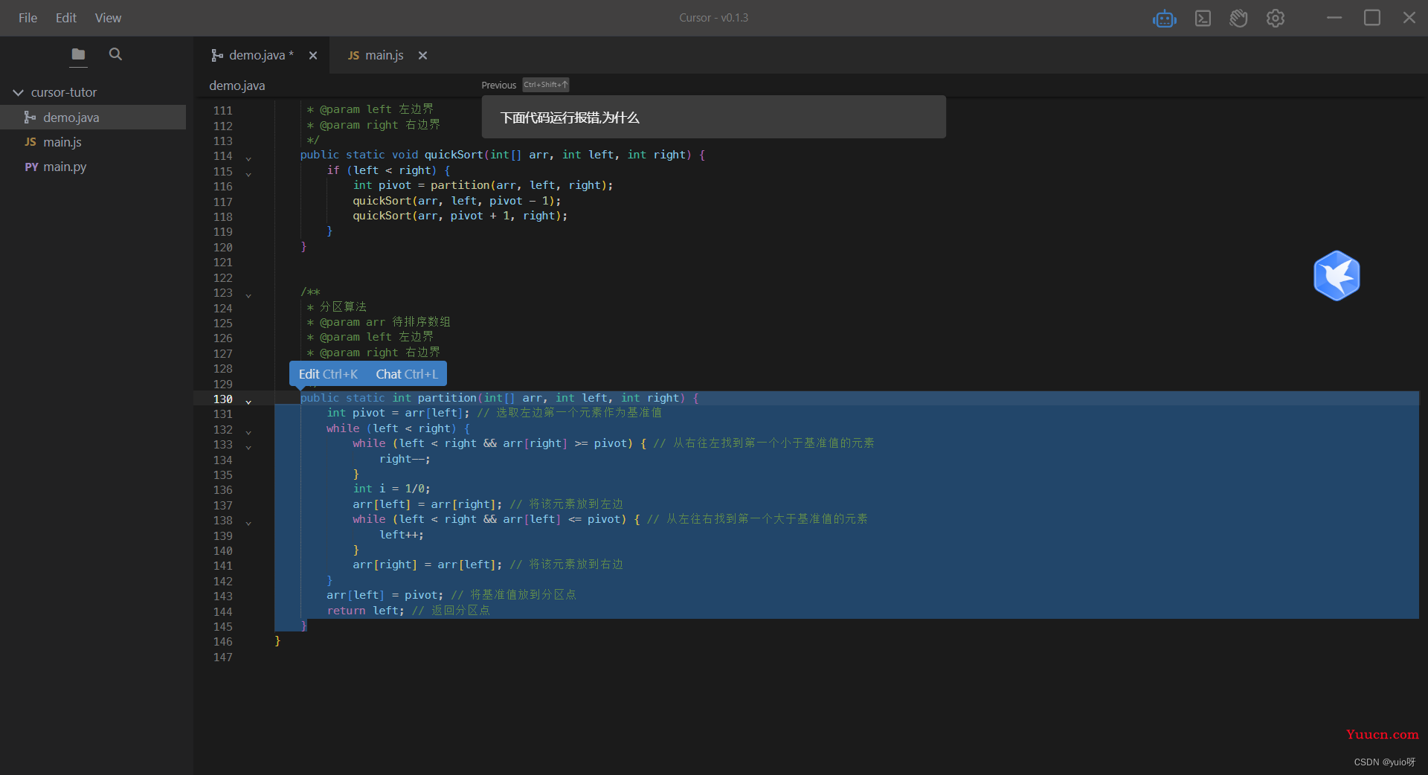Click the prompt input box with Chinese text

[714, 118]
